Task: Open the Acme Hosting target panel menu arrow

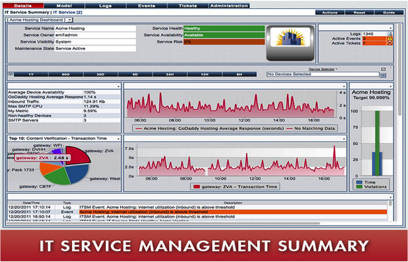Action: coord(390,87)
